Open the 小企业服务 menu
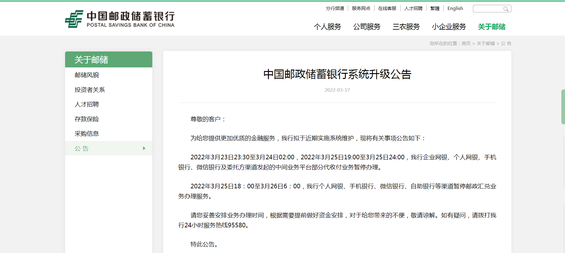Image resolution: width=565 pixels, height=253 pixels. (449, 27)
